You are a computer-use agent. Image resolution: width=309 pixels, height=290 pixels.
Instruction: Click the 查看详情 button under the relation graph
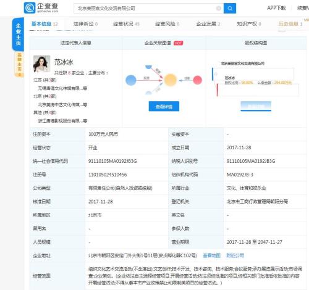164,106
